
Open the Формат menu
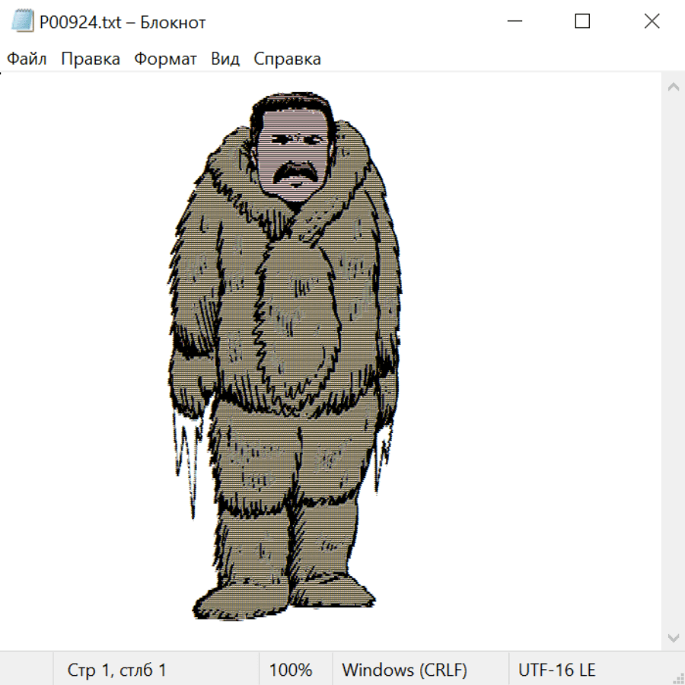tap(165, 59)
